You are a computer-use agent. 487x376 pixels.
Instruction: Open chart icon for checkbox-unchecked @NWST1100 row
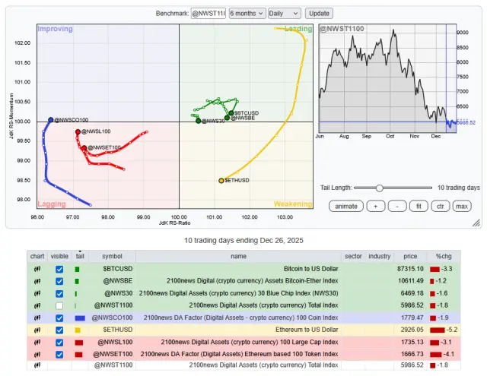click(x=37, y=305)
